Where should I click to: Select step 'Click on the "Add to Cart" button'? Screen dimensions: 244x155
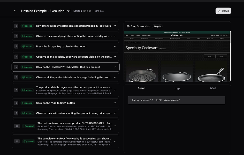[55, 103]
